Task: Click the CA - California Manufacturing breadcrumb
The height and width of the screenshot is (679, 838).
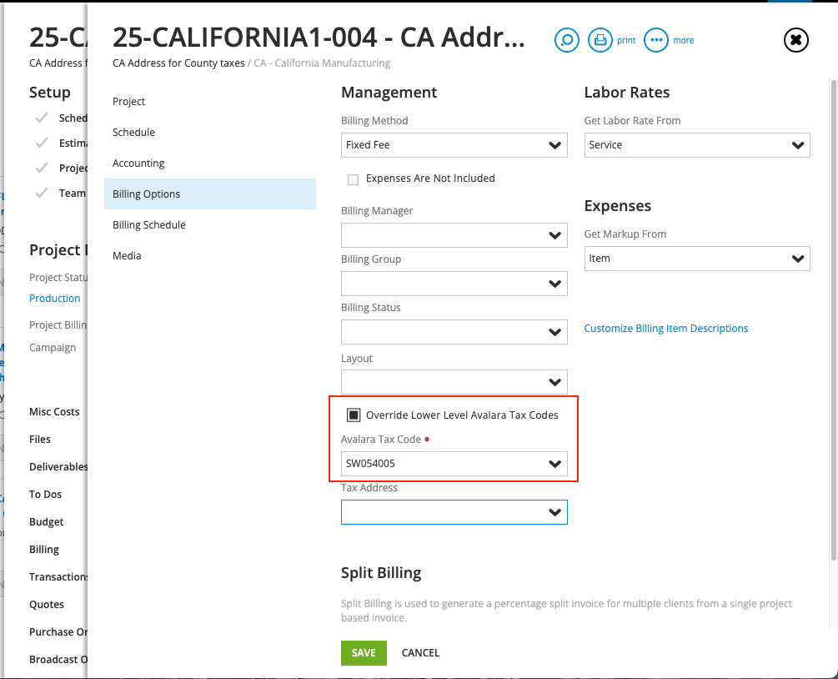Action: coord(322,63)
